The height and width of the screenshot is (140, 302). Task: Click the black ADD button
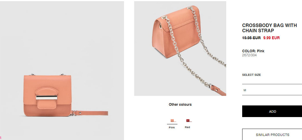pos(272,111)
